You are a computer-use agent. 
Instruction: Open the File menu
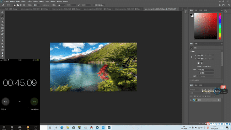(6, 1)
